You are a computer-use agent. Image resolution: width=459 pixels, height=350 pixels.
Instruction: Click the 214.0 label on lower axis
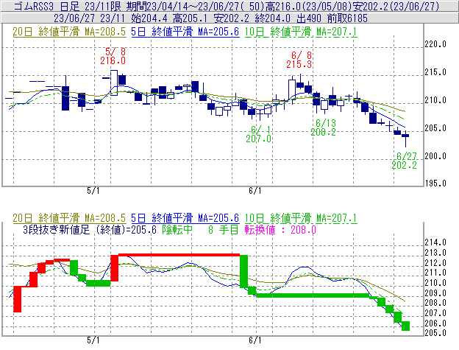[x=435, y=242]
